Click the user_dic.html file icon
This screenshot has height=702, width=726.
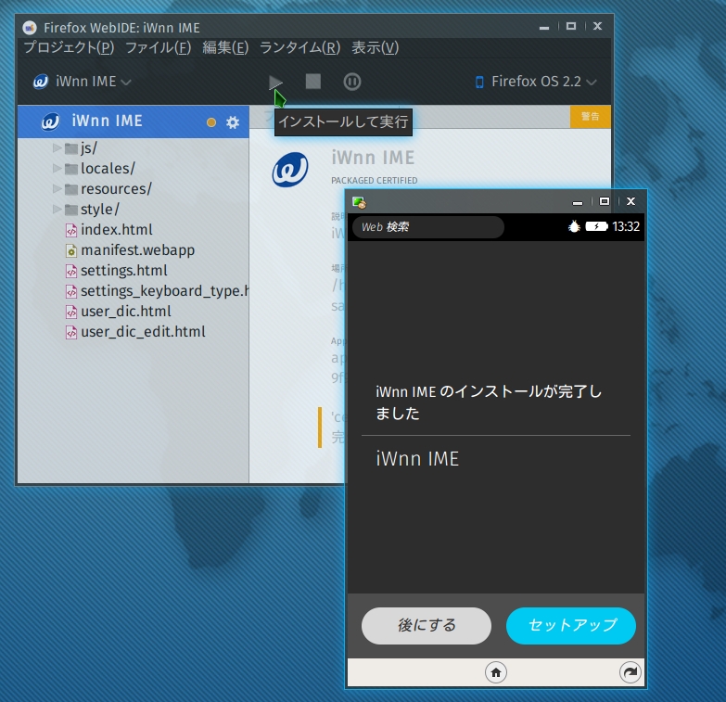(x=70, y=312)
